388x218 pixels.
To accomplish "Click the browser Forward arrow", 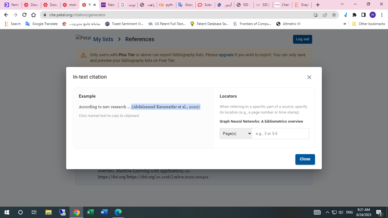I will [x=15, y=15].
